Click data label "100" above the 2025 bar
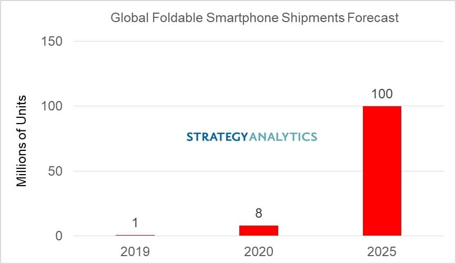Screen dimensions: 456x264 tap(382, 95)
